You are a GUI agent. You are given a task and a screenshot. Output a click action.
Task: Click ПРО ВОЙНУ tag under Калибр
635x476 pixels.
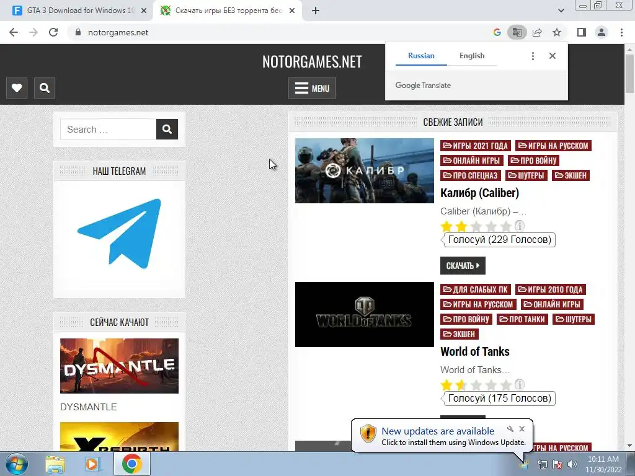533,161
